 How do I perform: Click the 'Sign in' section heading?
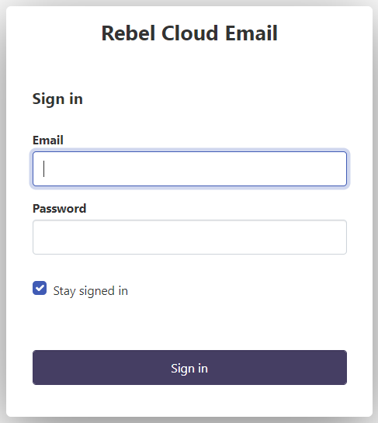point(57,99)
